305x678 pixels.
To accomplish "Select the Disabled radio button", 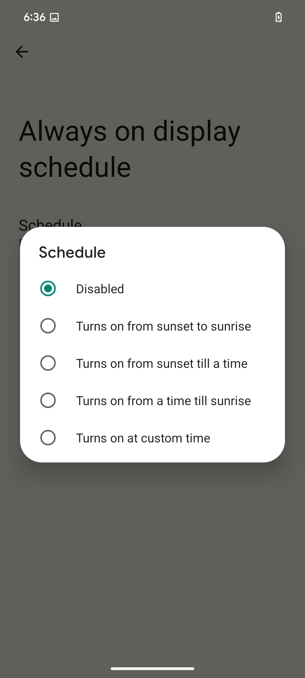I will click(x=48, y=288).
